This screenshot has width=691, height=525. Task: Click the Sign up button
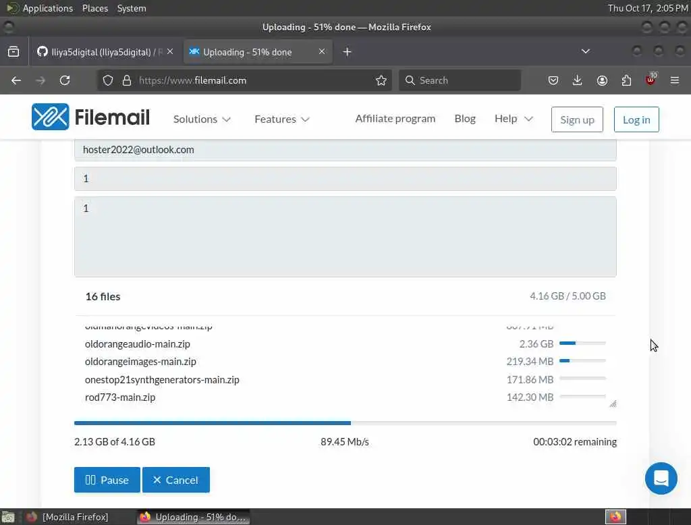coord(577,119)
